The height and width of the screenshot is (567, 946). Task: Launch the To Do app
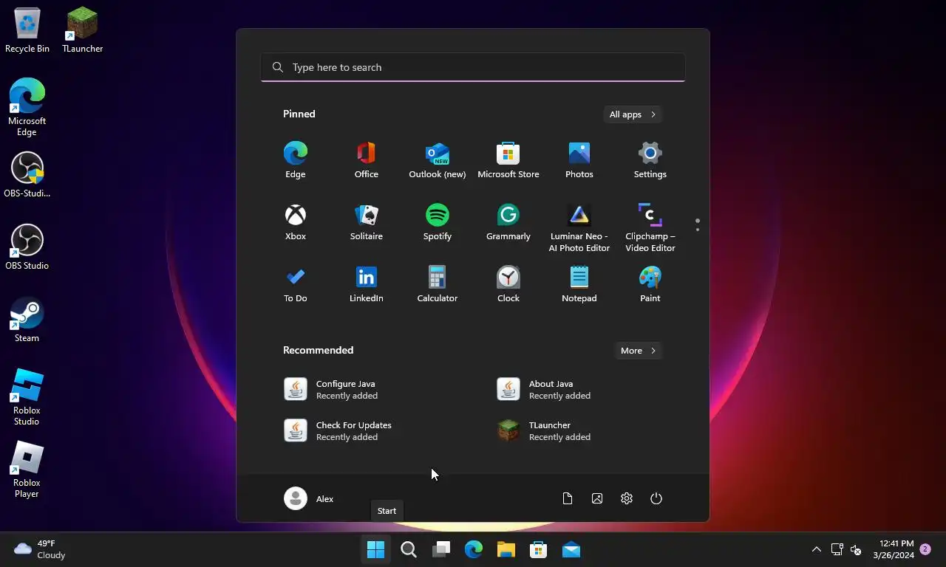[295, 284]
